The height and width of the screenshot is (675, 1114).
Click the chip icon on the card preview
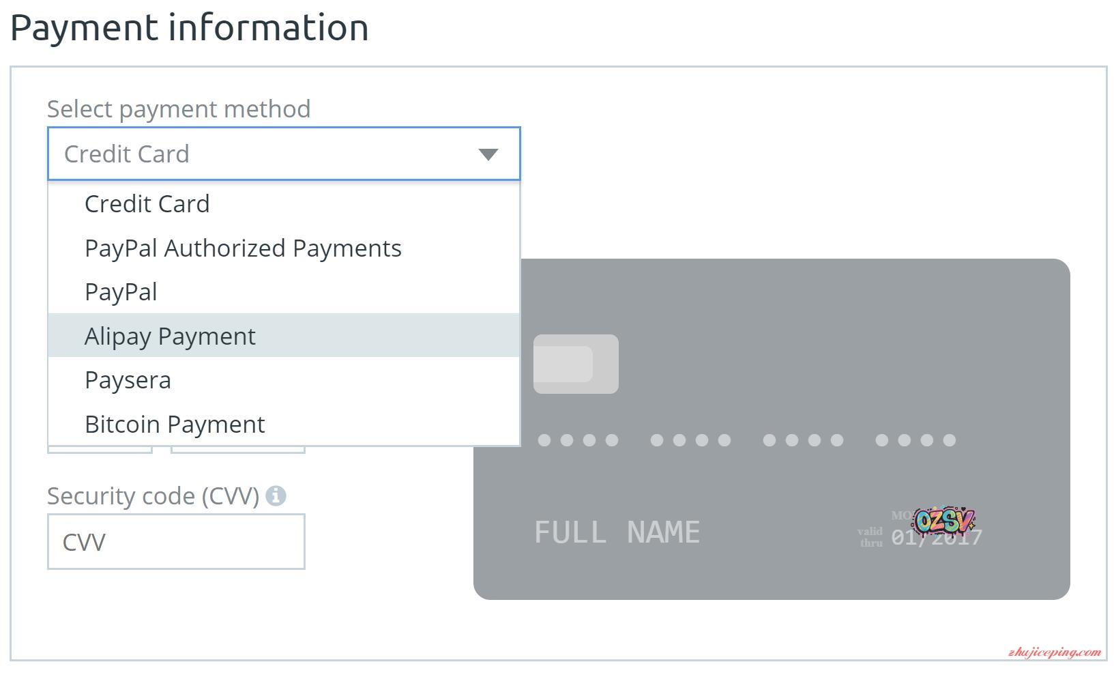click(576, 364)
